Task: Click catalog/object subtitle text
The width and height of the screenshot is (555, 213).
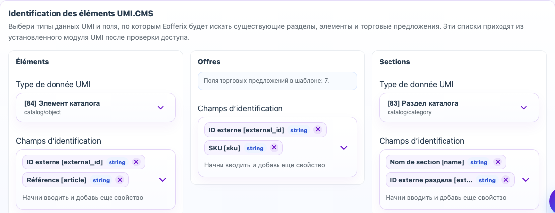Action: tap(43, 112)
